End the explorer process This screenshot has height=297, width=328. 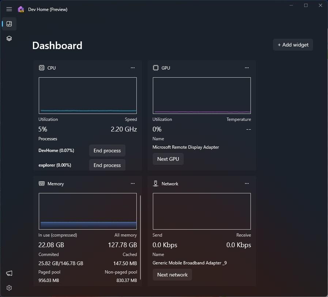pos(107,165)
